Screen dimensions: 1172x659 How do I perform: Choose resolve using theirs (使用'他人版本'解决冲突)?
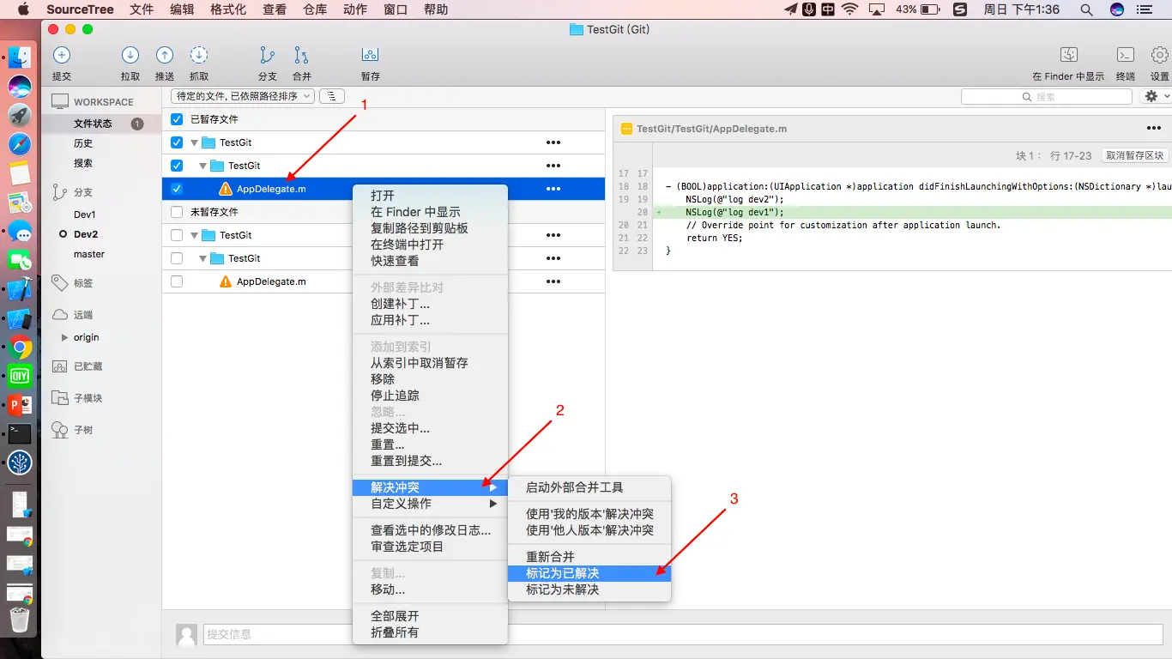coord(589,530)
